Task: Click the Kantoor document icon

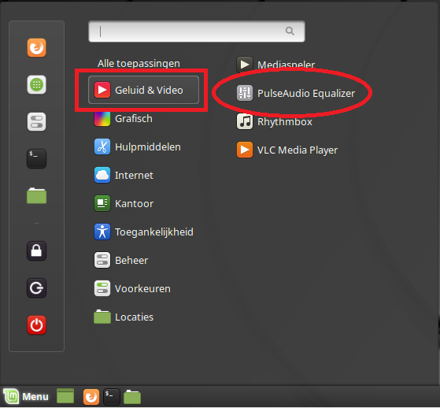Action: pyautogui.click(x=102, y=203)
